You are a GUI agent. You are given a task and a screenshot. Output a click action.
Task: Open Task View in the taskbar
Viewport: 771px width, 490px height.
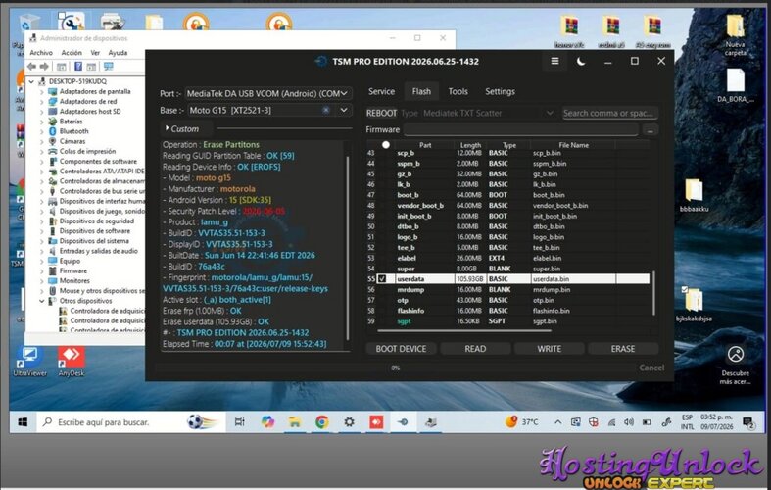pyautogui.click(x=239, y=422)
